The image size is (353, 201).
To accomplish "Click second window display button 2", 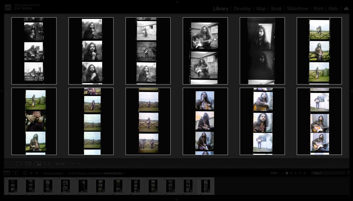I will coord(16,173).
